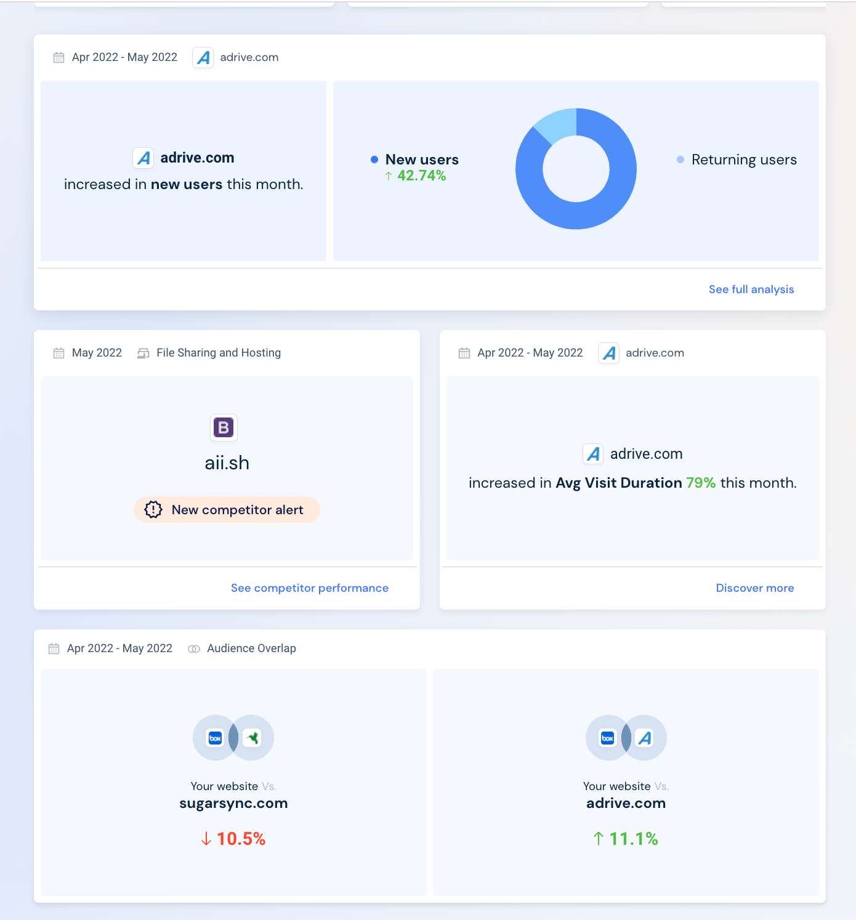Click the sugarsync.com website name
Image resolution: width=856 pixels, height=920 pixels.
[233, 804]
